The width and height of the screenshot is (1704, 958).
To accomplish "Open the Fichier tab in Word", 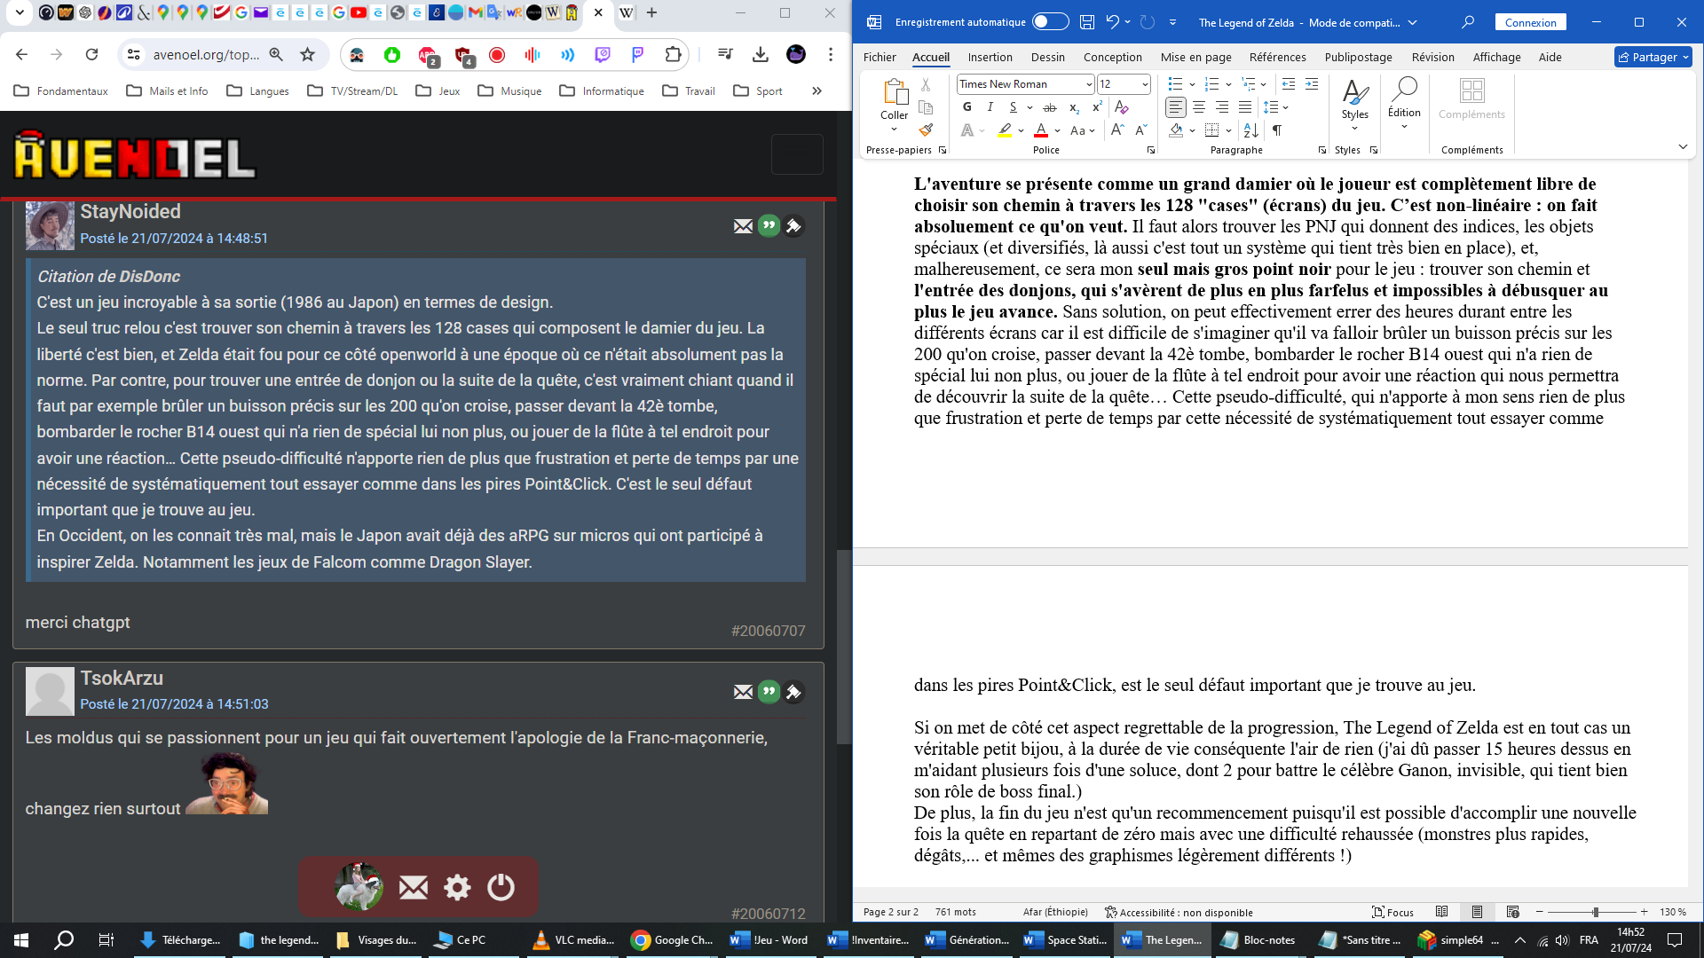I will pos(880,57).
